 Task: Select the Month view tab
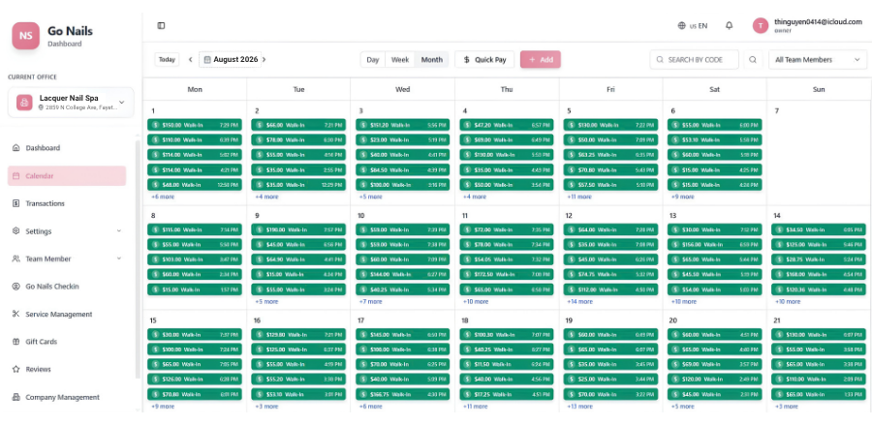pos(431,59)
